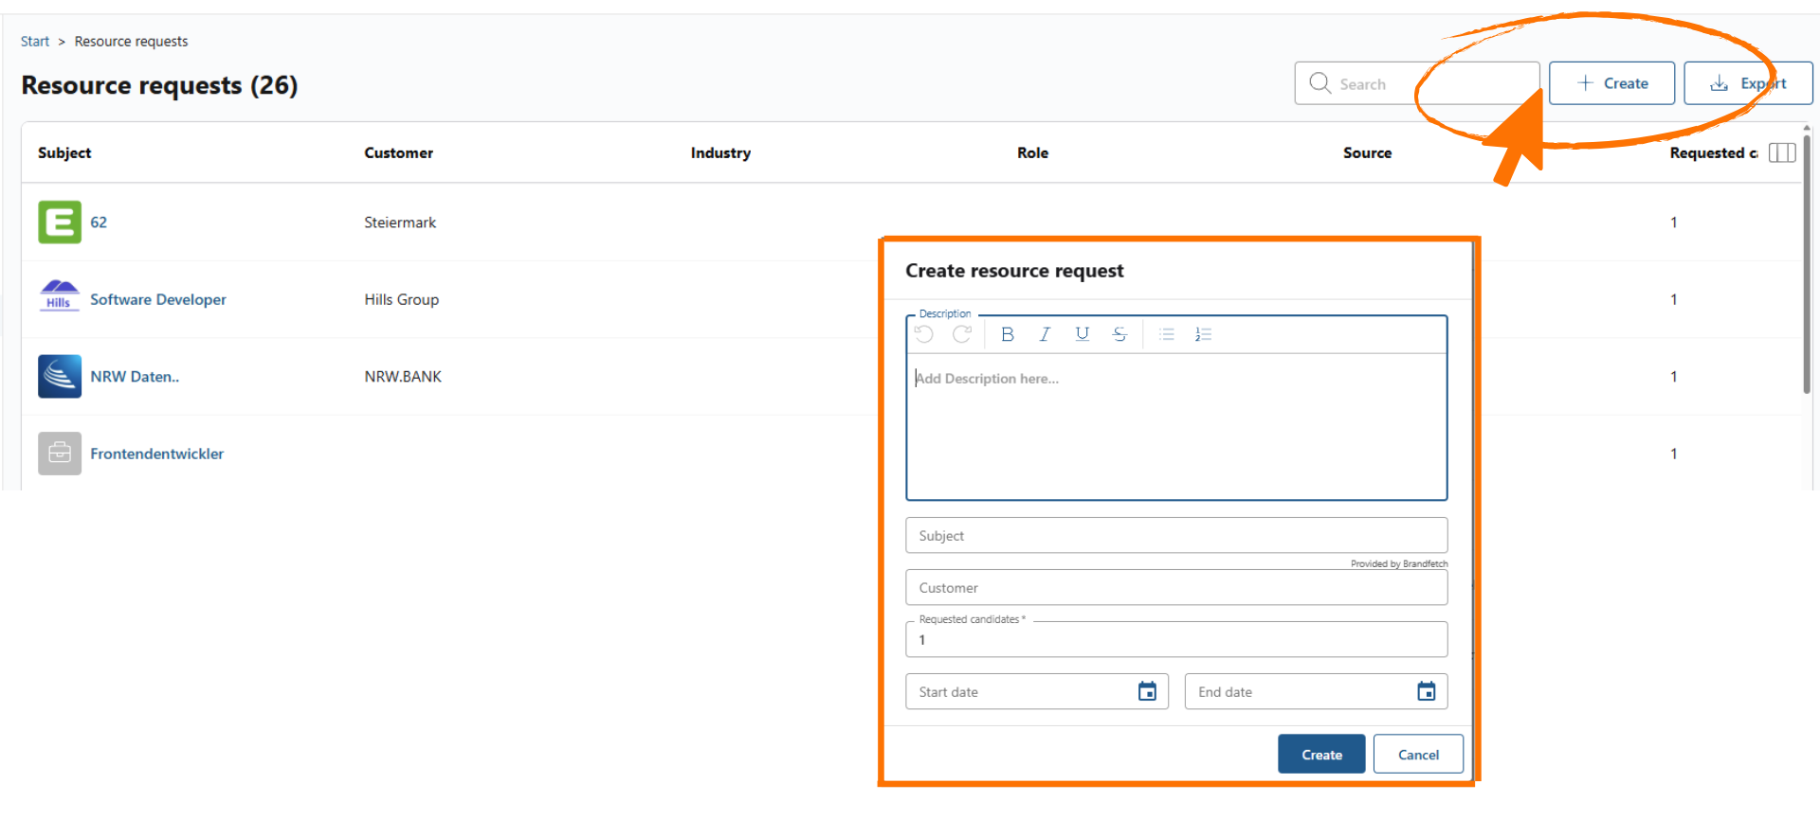This screenshot has width=1820, height=819.
Task: Insert a bulleted list
Action: pos(1167,334)
